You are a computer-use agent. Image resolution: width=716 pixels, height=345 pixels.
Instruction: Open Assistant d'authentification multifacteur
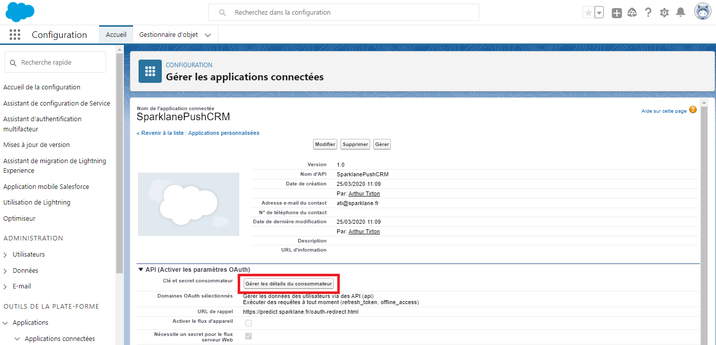[x=42, y=124]
